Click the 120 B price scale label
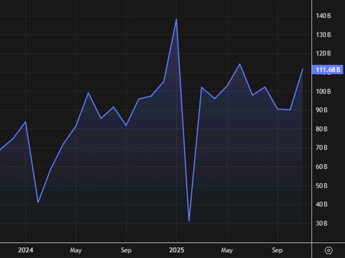The image size is (345, 258). 323,53
